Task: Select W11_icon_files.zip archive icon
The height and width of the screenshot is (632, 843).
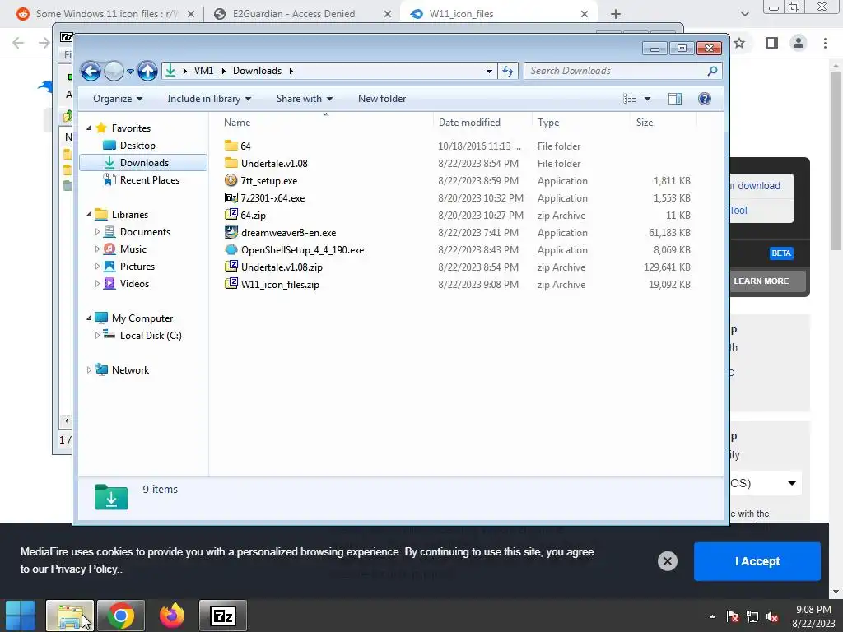Action: (x=231, y=284)
